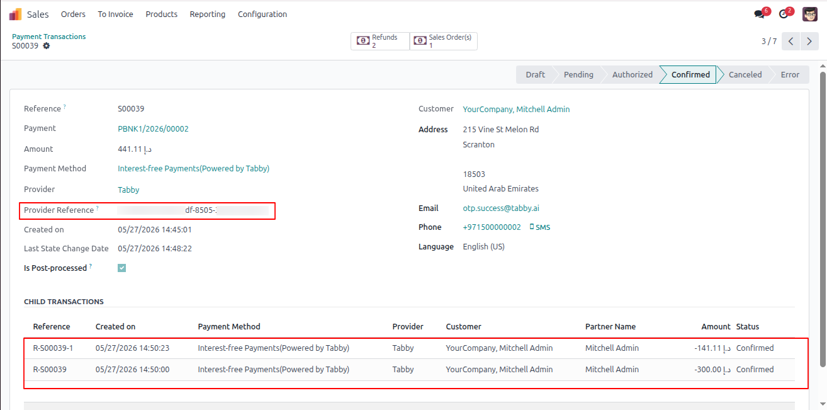The height and width of the screenshot is (410, 827).
Task: Click the Provider Reference value field
Action: click(x=195, y=210)
